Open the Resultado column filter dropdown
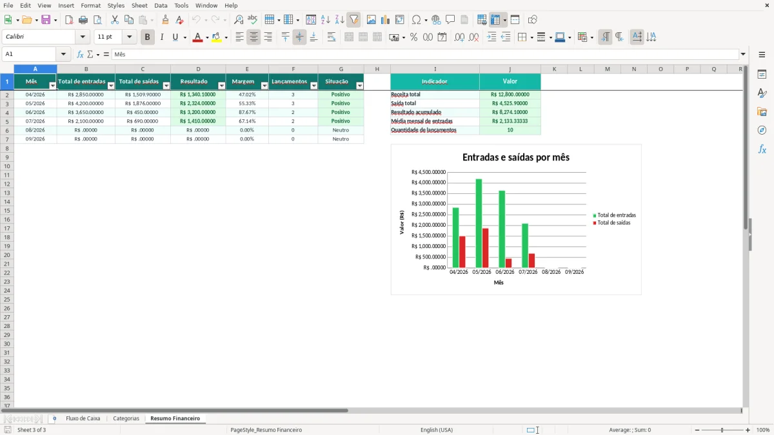Image resolution: width=774 pixels, height=435 pixels. point(221,86)
